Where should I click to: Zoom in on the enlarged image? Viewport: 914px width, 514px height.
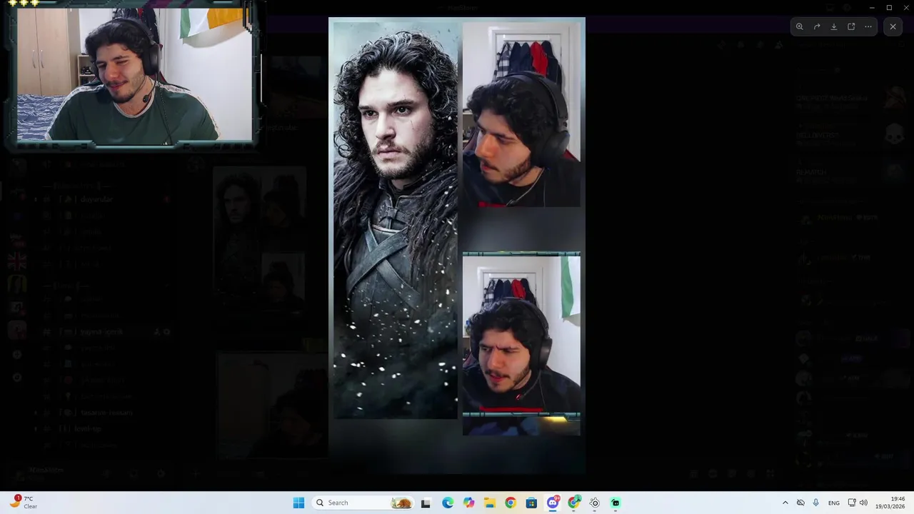[799, 26]
